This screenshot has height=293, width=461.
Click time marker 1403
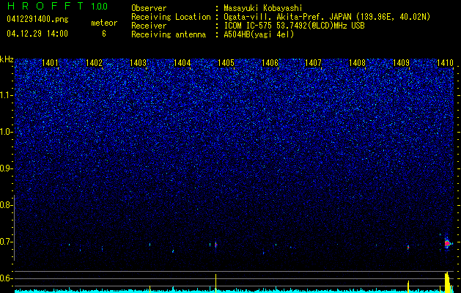(x=138, y=62)
